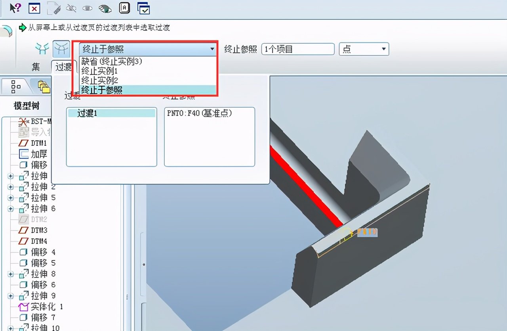Activate the context help pointer icon

click(x=15, y=8)
